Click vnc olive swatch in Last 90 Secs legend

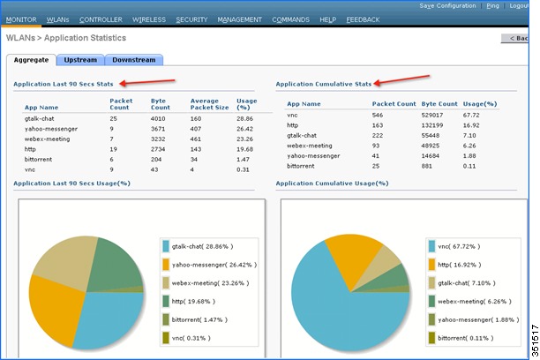pyautogui.click(x=166, y=338)
